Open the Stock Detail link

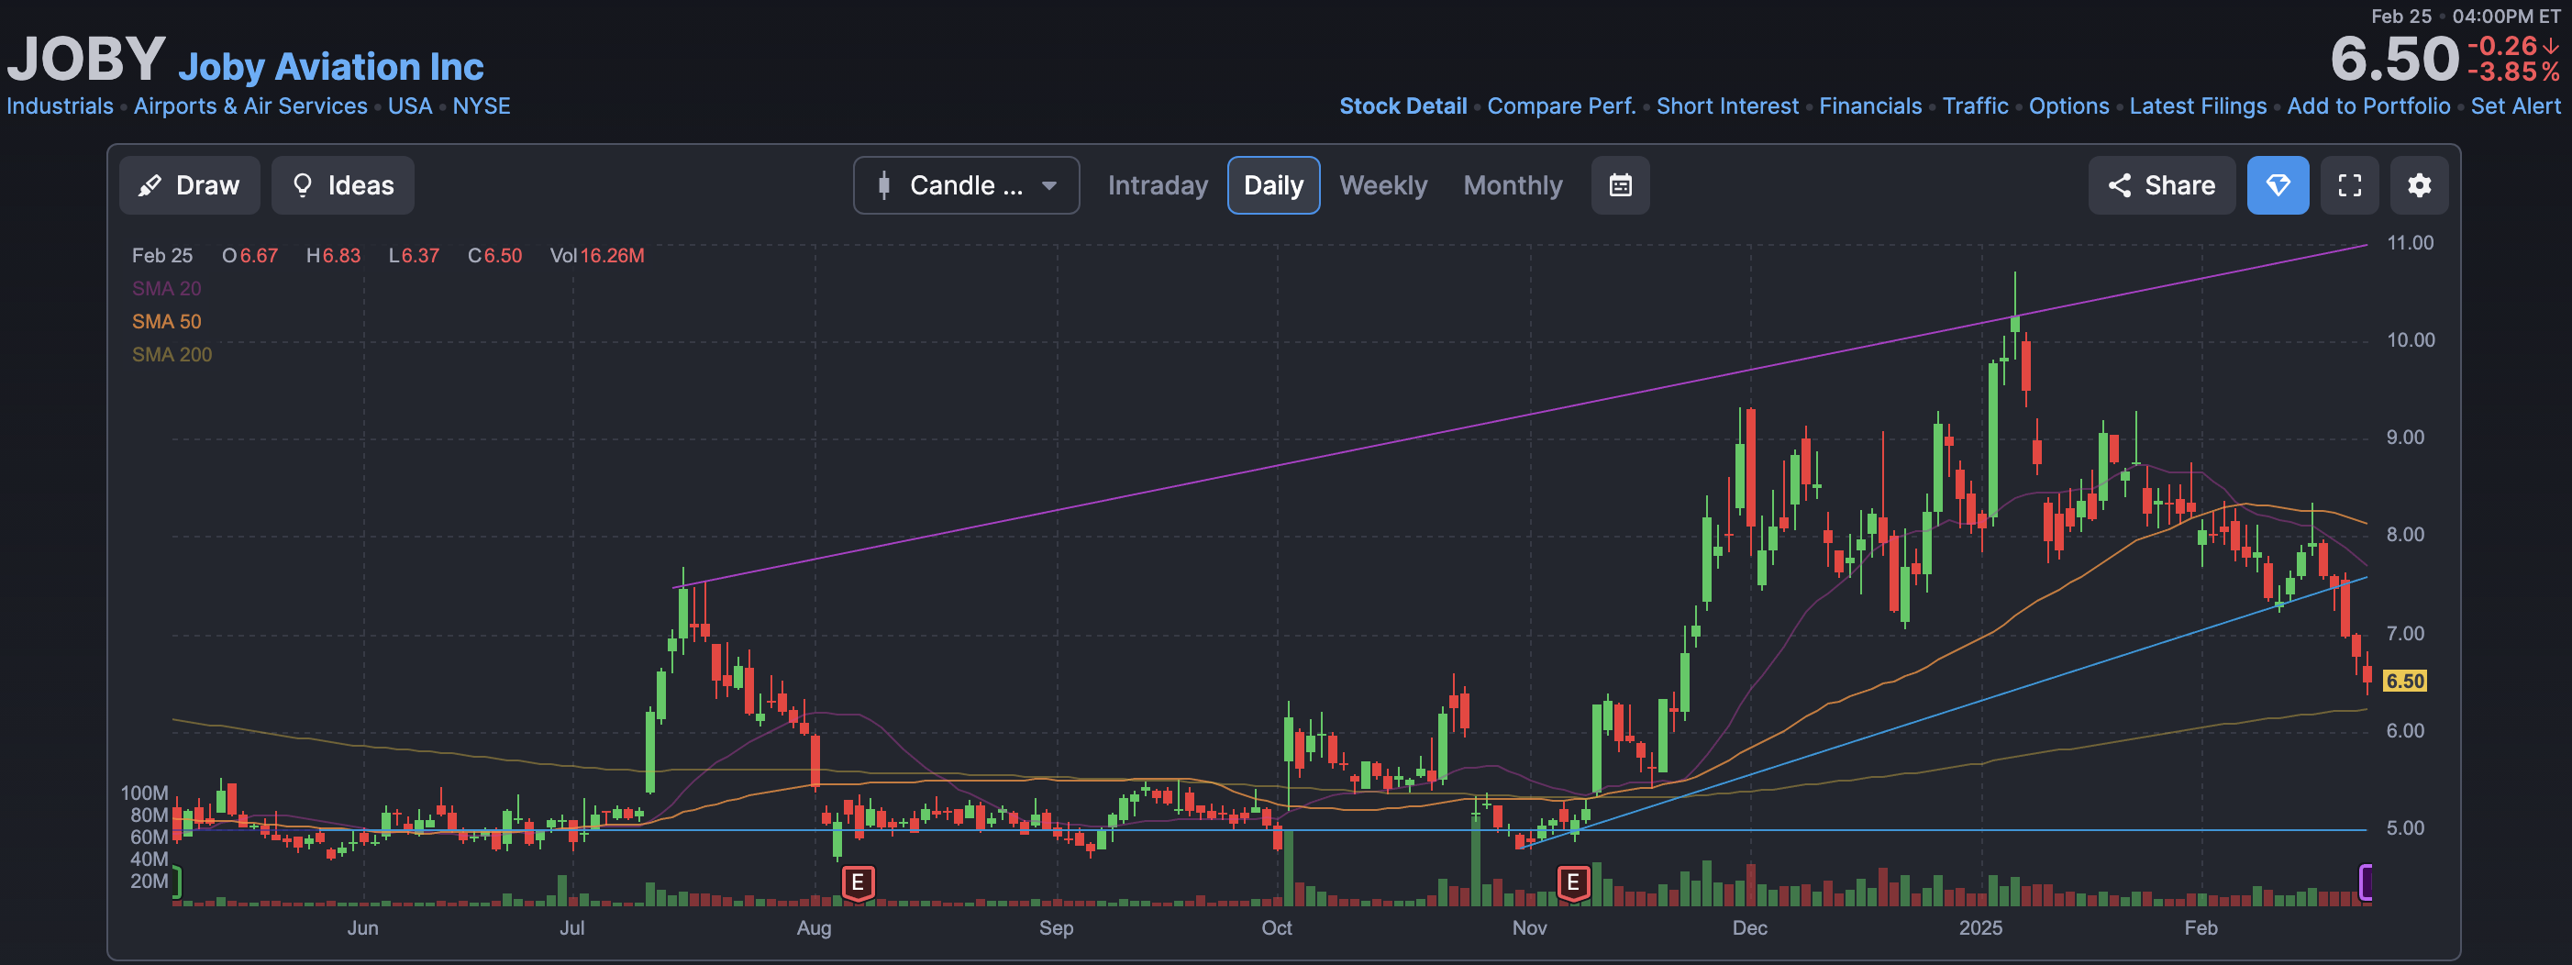1402,105
